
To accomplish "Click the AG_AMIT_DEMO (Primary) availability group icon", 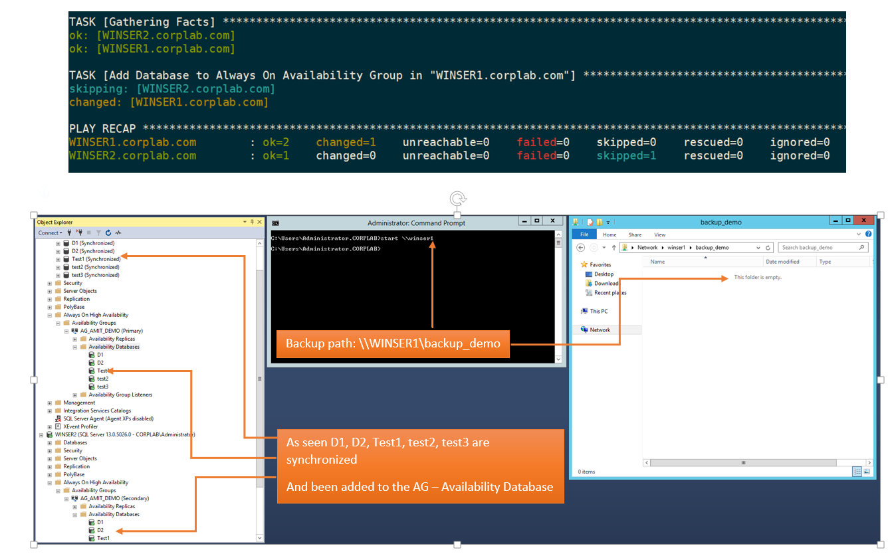I will pos(74,331).
